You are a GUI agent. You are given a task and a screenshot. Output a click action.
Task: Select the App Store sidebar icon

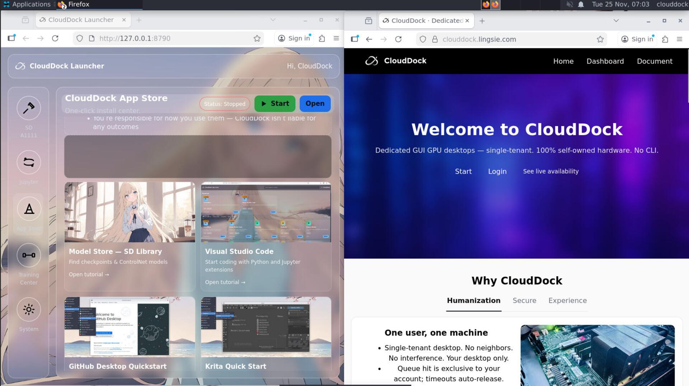point(29,209)
